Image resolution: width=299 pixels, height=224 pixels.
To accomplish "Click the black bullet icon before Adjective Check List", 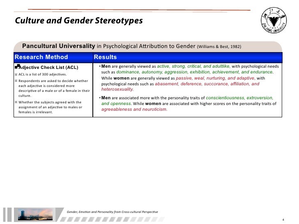I will click(x=17, y=67).
